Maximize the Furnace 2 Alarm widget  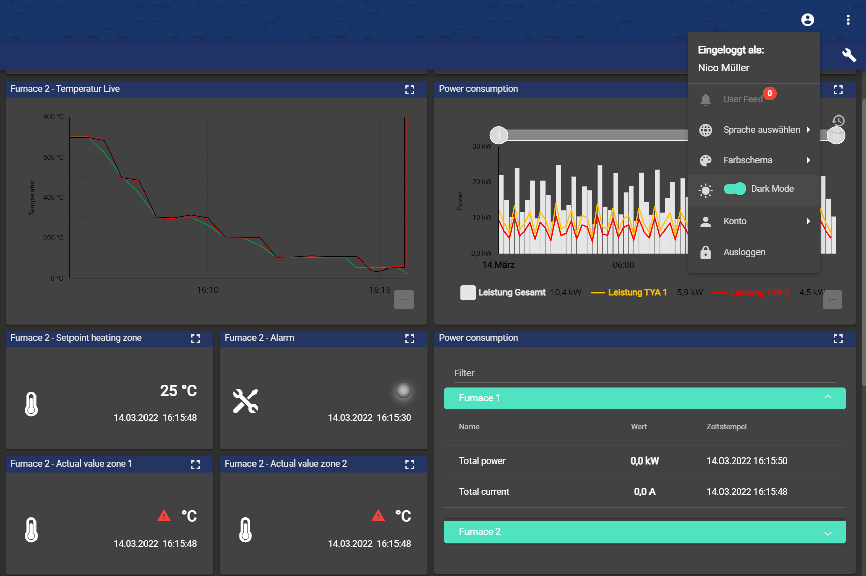[x=410, y=339]
